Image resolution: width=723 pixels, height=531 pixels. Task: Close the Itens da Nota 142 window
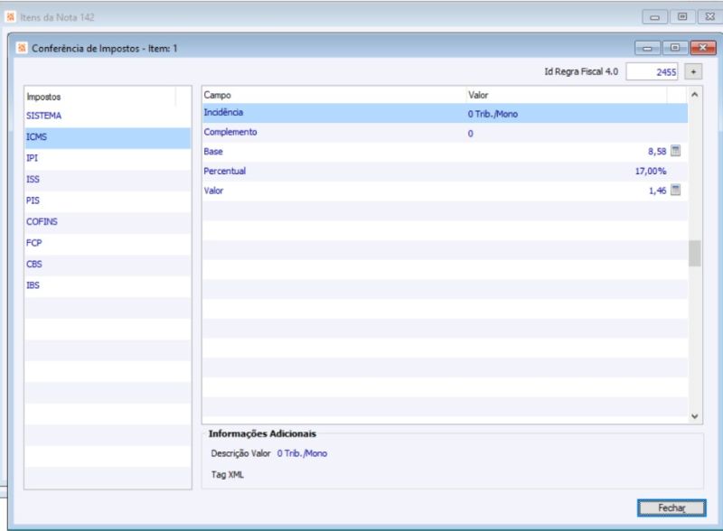point(710,17)
